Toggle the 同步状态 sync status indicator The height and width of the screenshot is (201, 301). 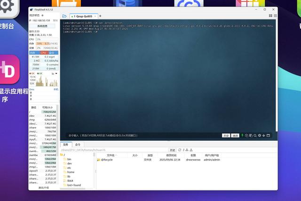(x=42, y=16)
